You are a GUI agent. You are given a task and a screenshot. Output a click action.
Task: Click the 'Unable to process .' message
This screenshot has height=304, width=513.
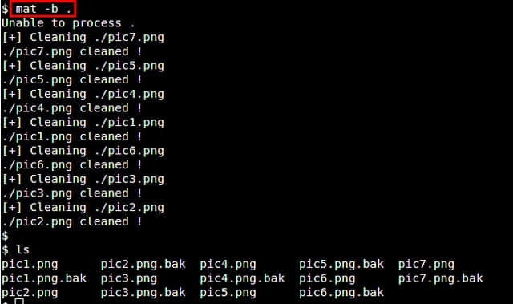click(x=68, y=23)
